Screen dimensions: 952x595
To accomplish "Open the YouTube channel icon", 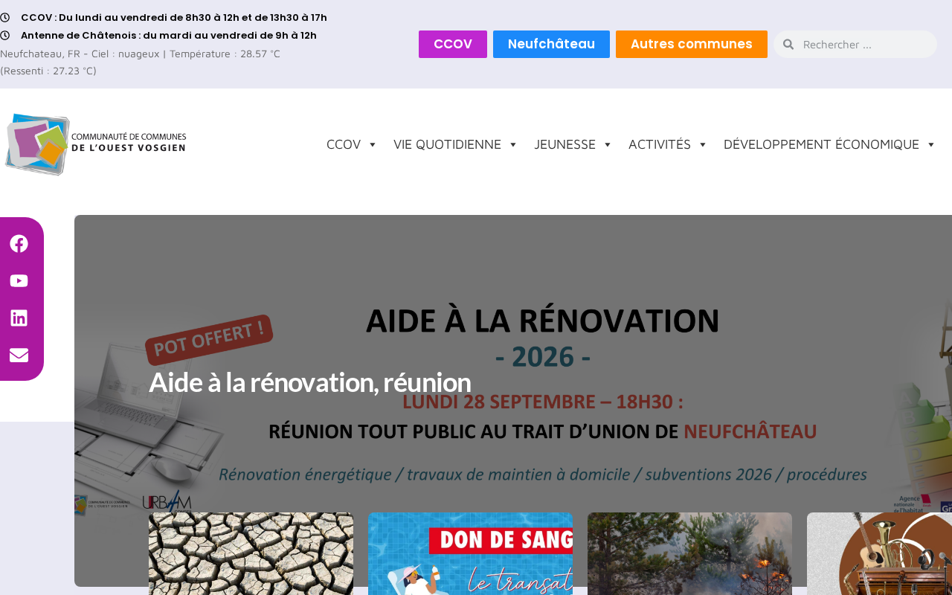I will [x=19, y=281].
